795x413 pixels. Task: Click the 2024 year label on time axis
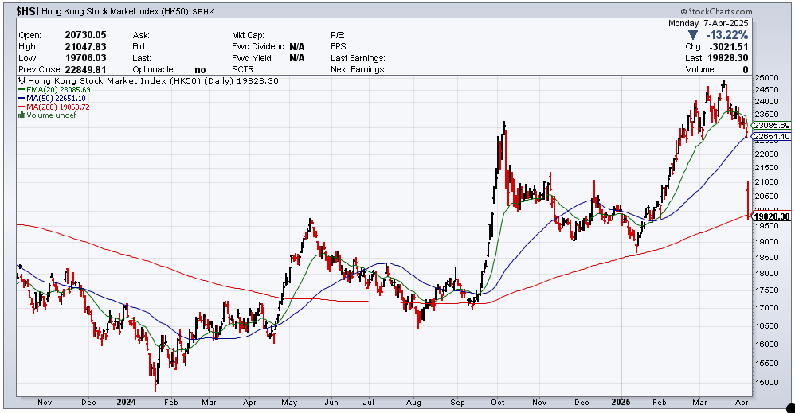pyautogui.click(x=127, y=403)
